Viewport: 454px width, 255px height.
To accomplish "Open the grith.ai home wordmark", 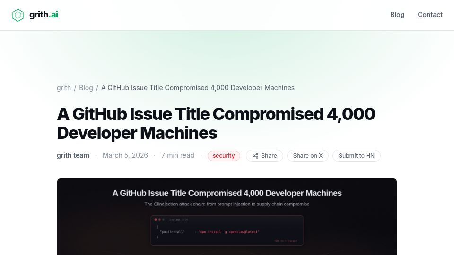I will pyautogui.click(x=44, y=15).
